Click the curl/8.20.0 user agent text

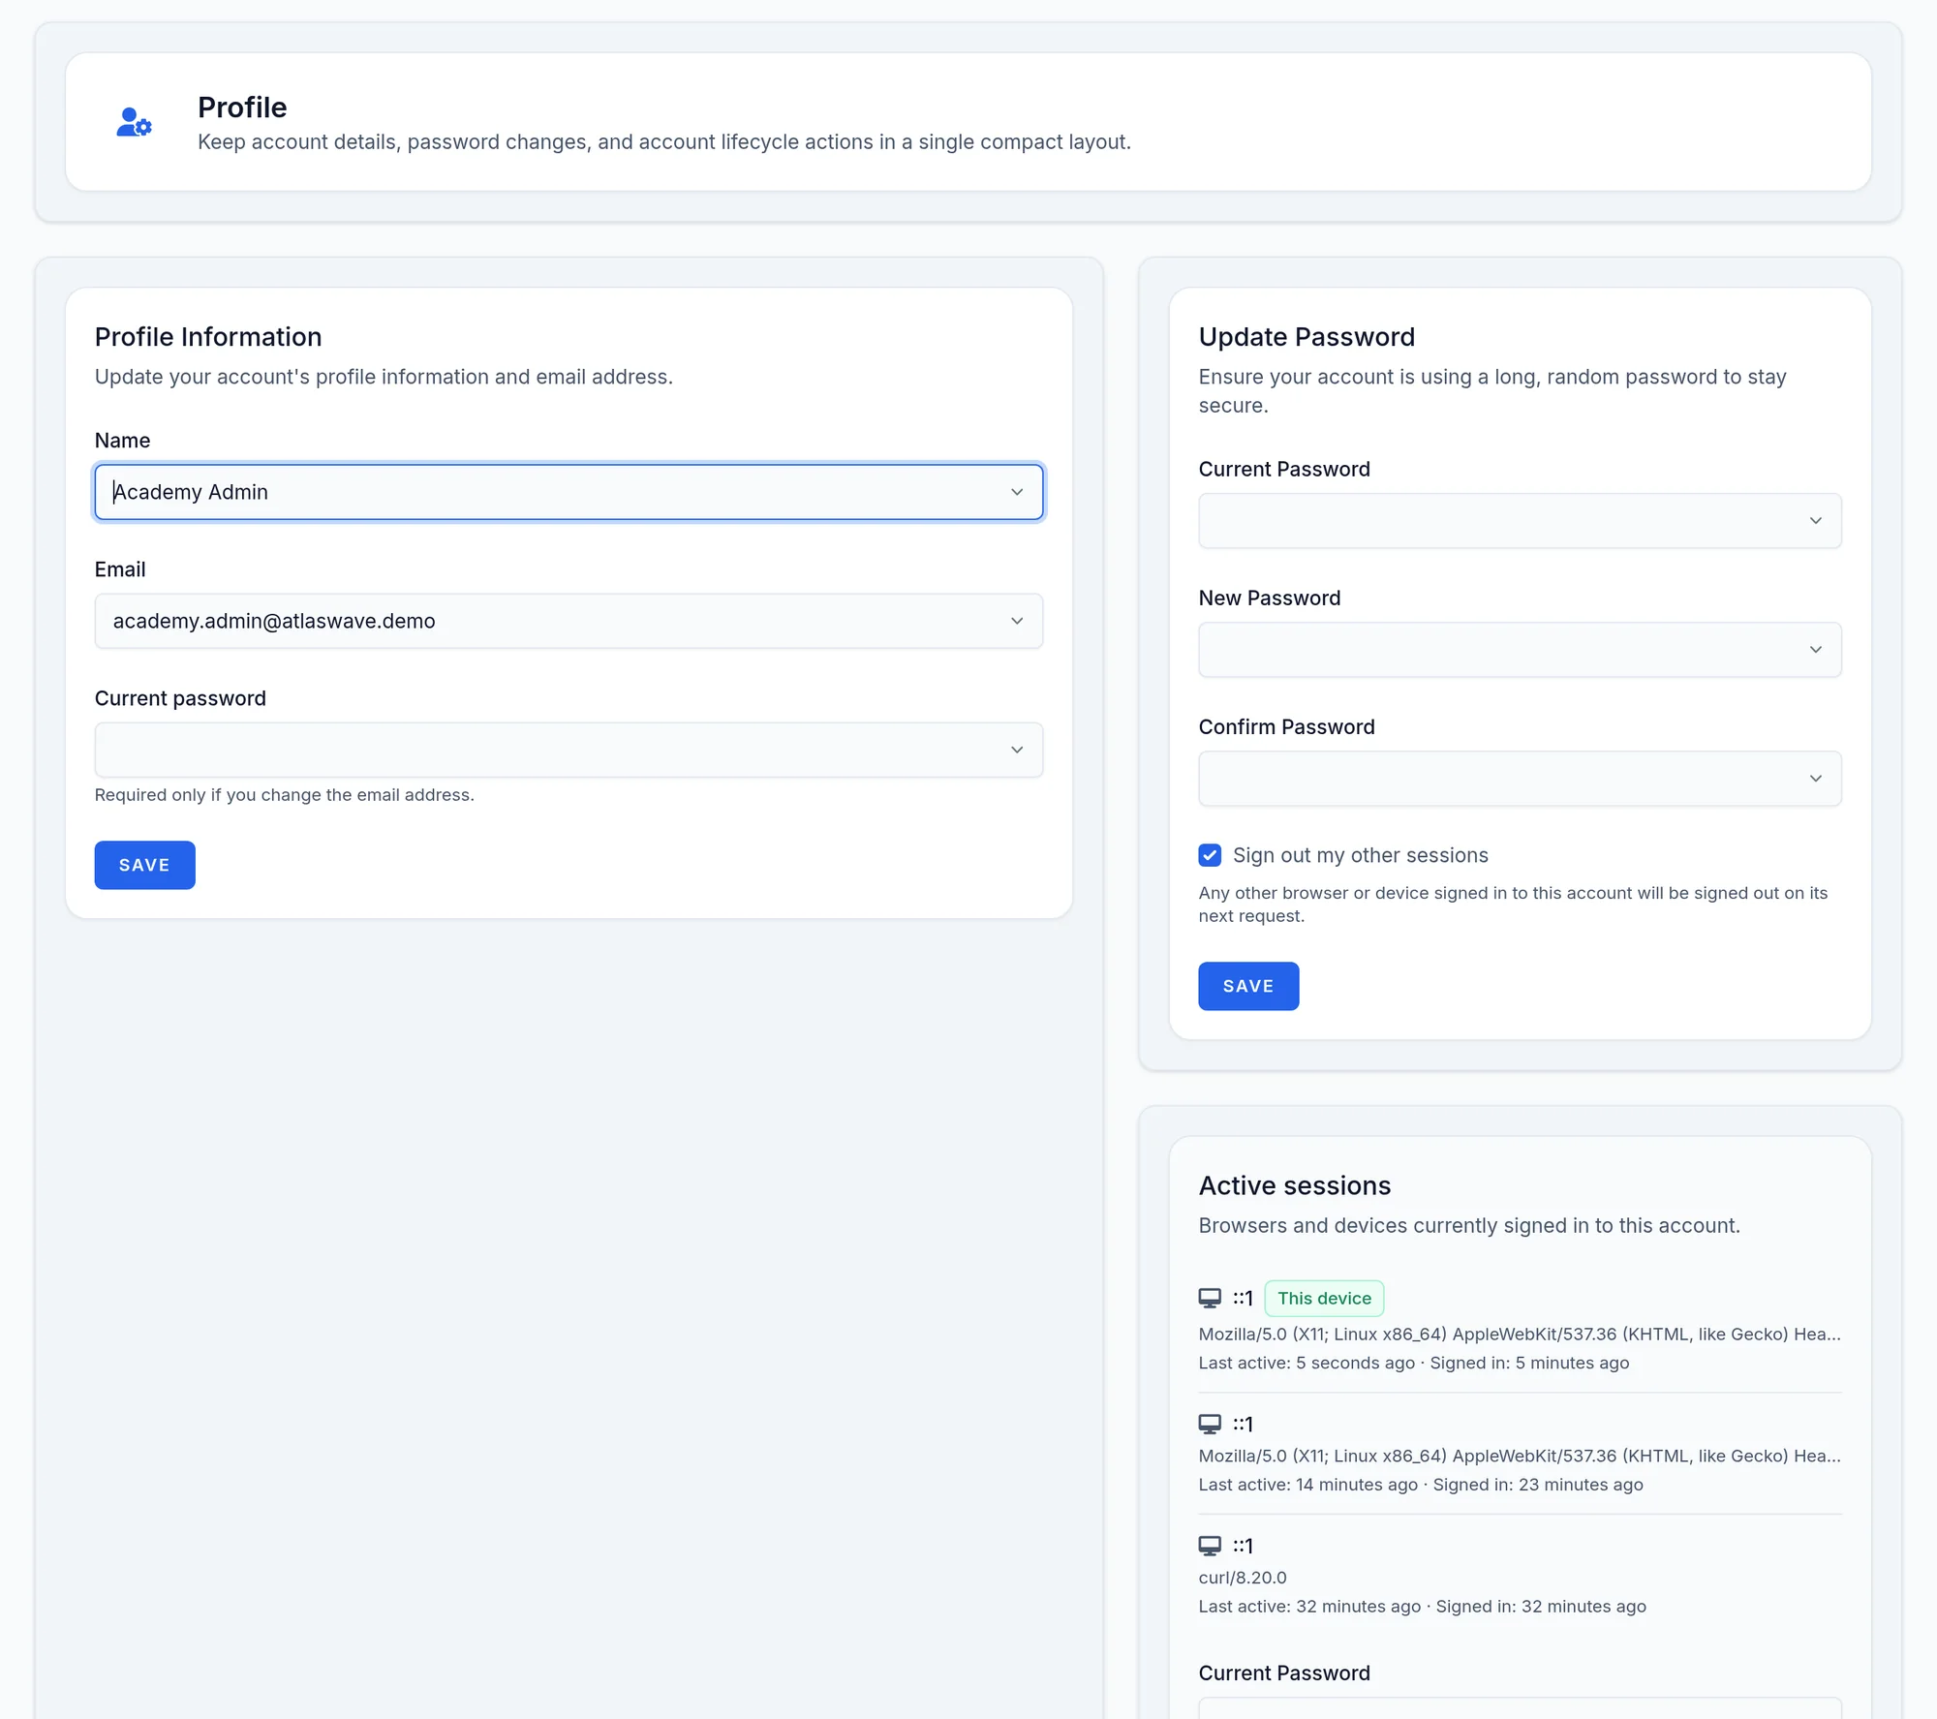1243,1578
